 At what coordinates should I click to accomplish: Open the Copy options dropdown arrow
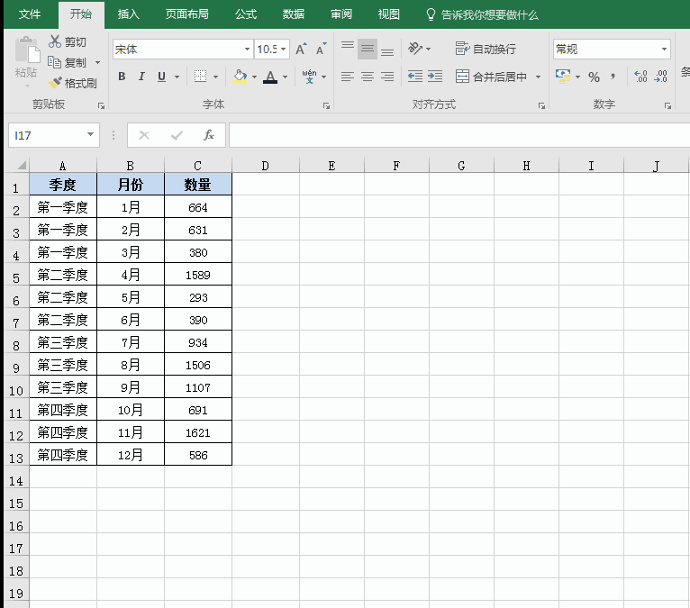coord(97,62)
